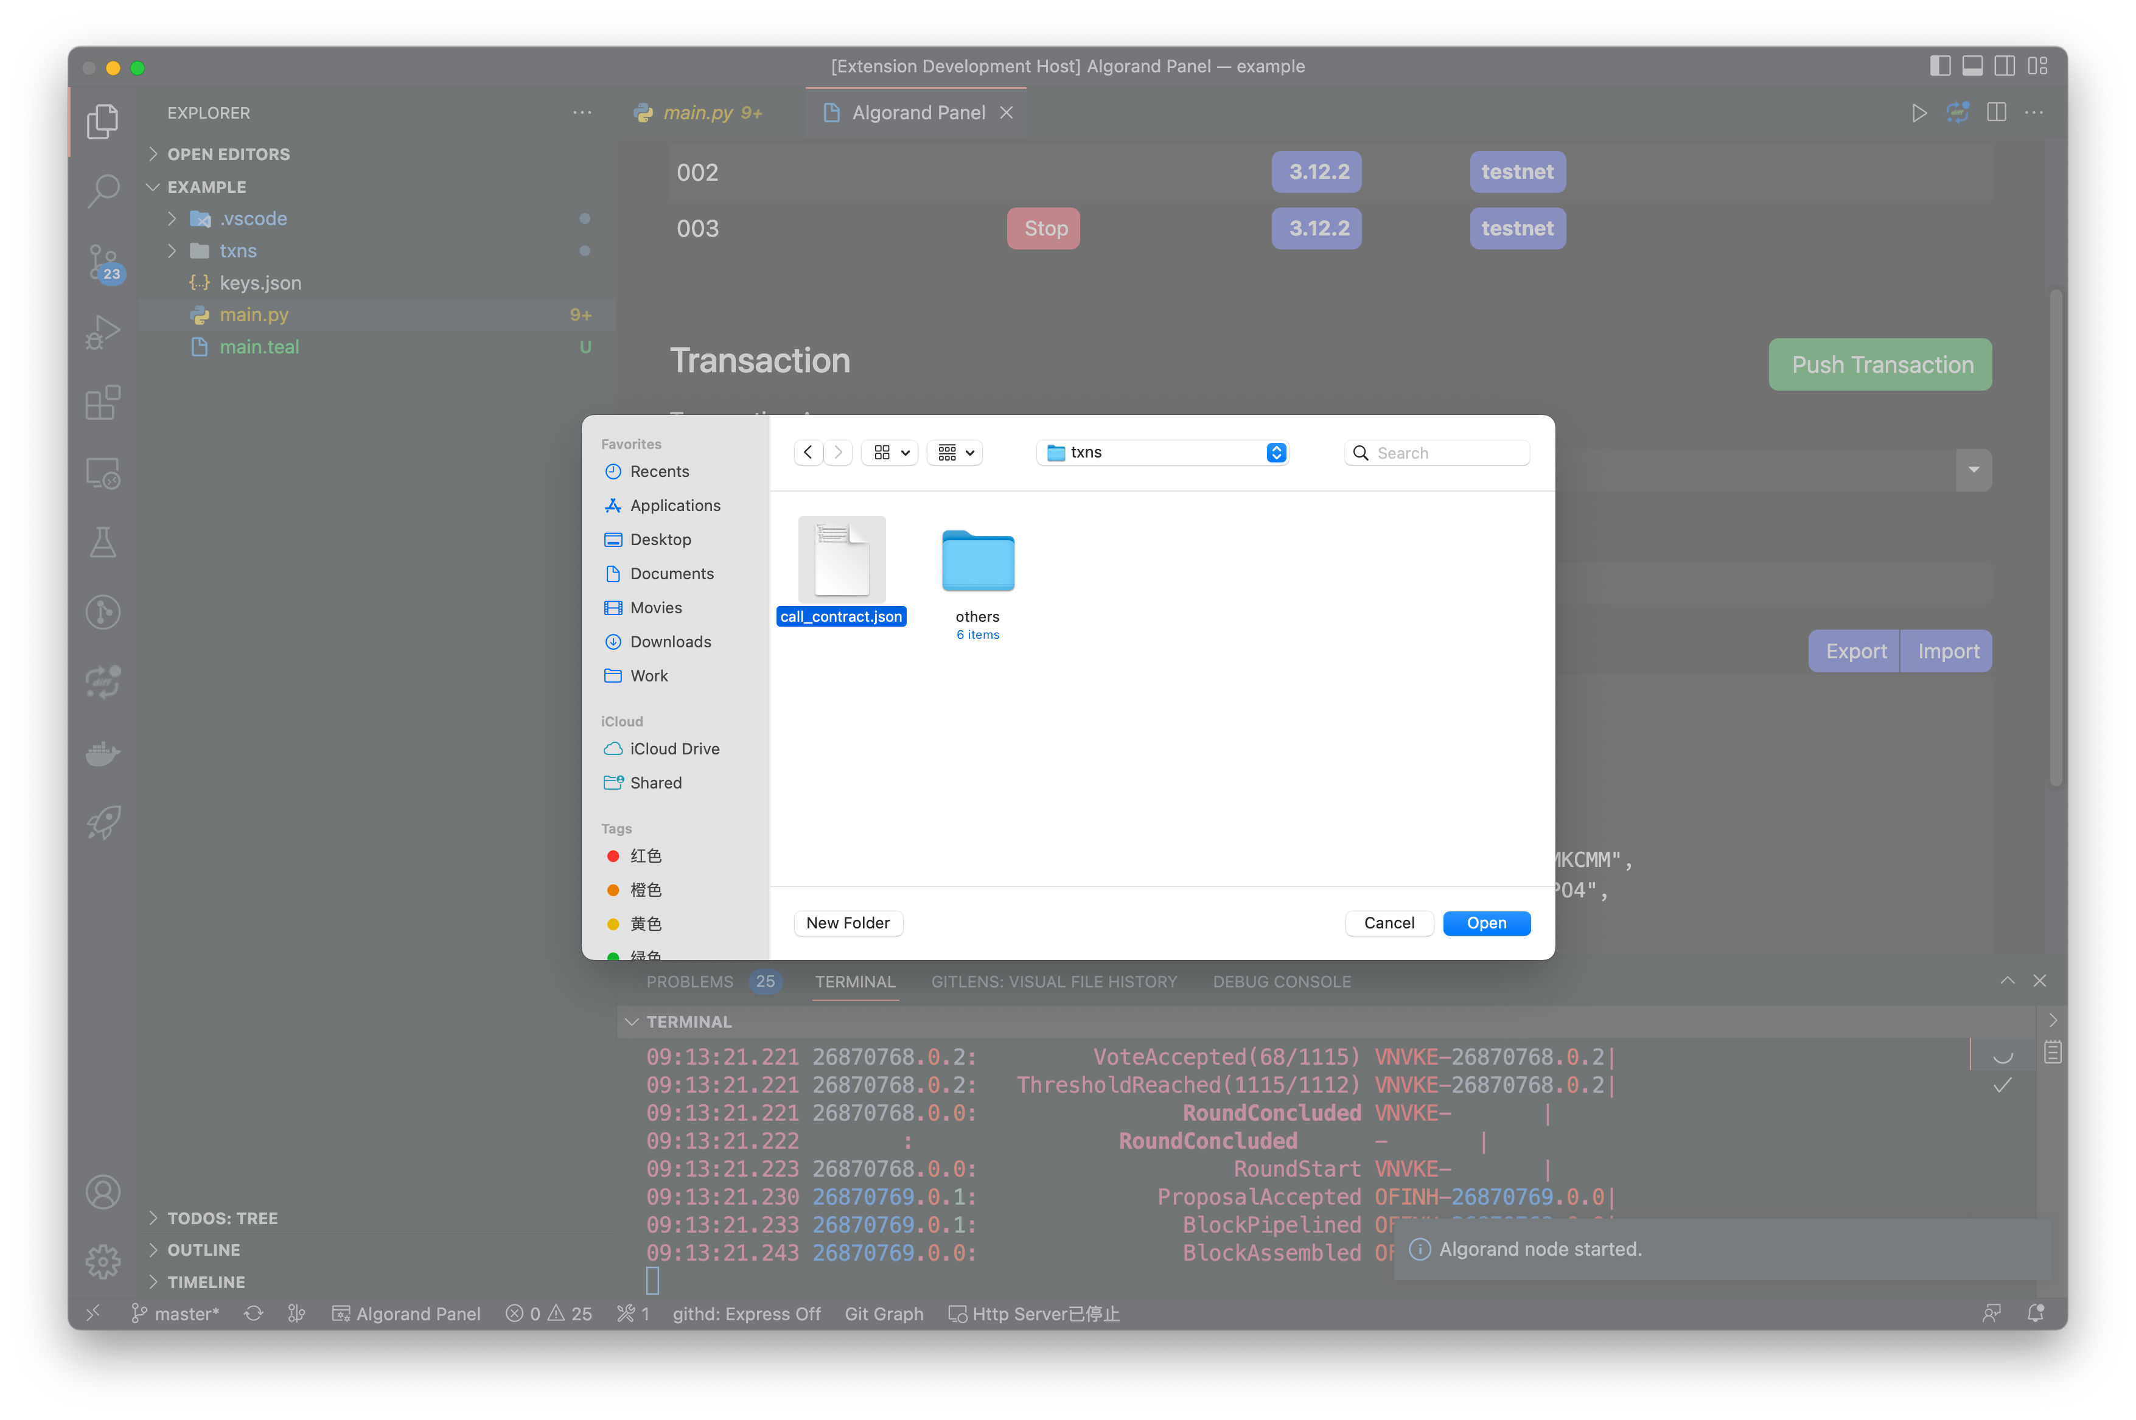Image resolution: width=2136 pixels, height=1420 pixels.
Task: Open the txns folder location dropdown
Action: (x=1163, y=452)
